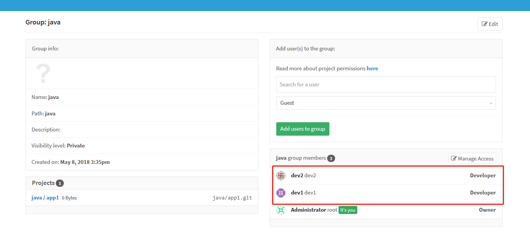
Task: Click the Administrator avatar icon
Action: 281,210
